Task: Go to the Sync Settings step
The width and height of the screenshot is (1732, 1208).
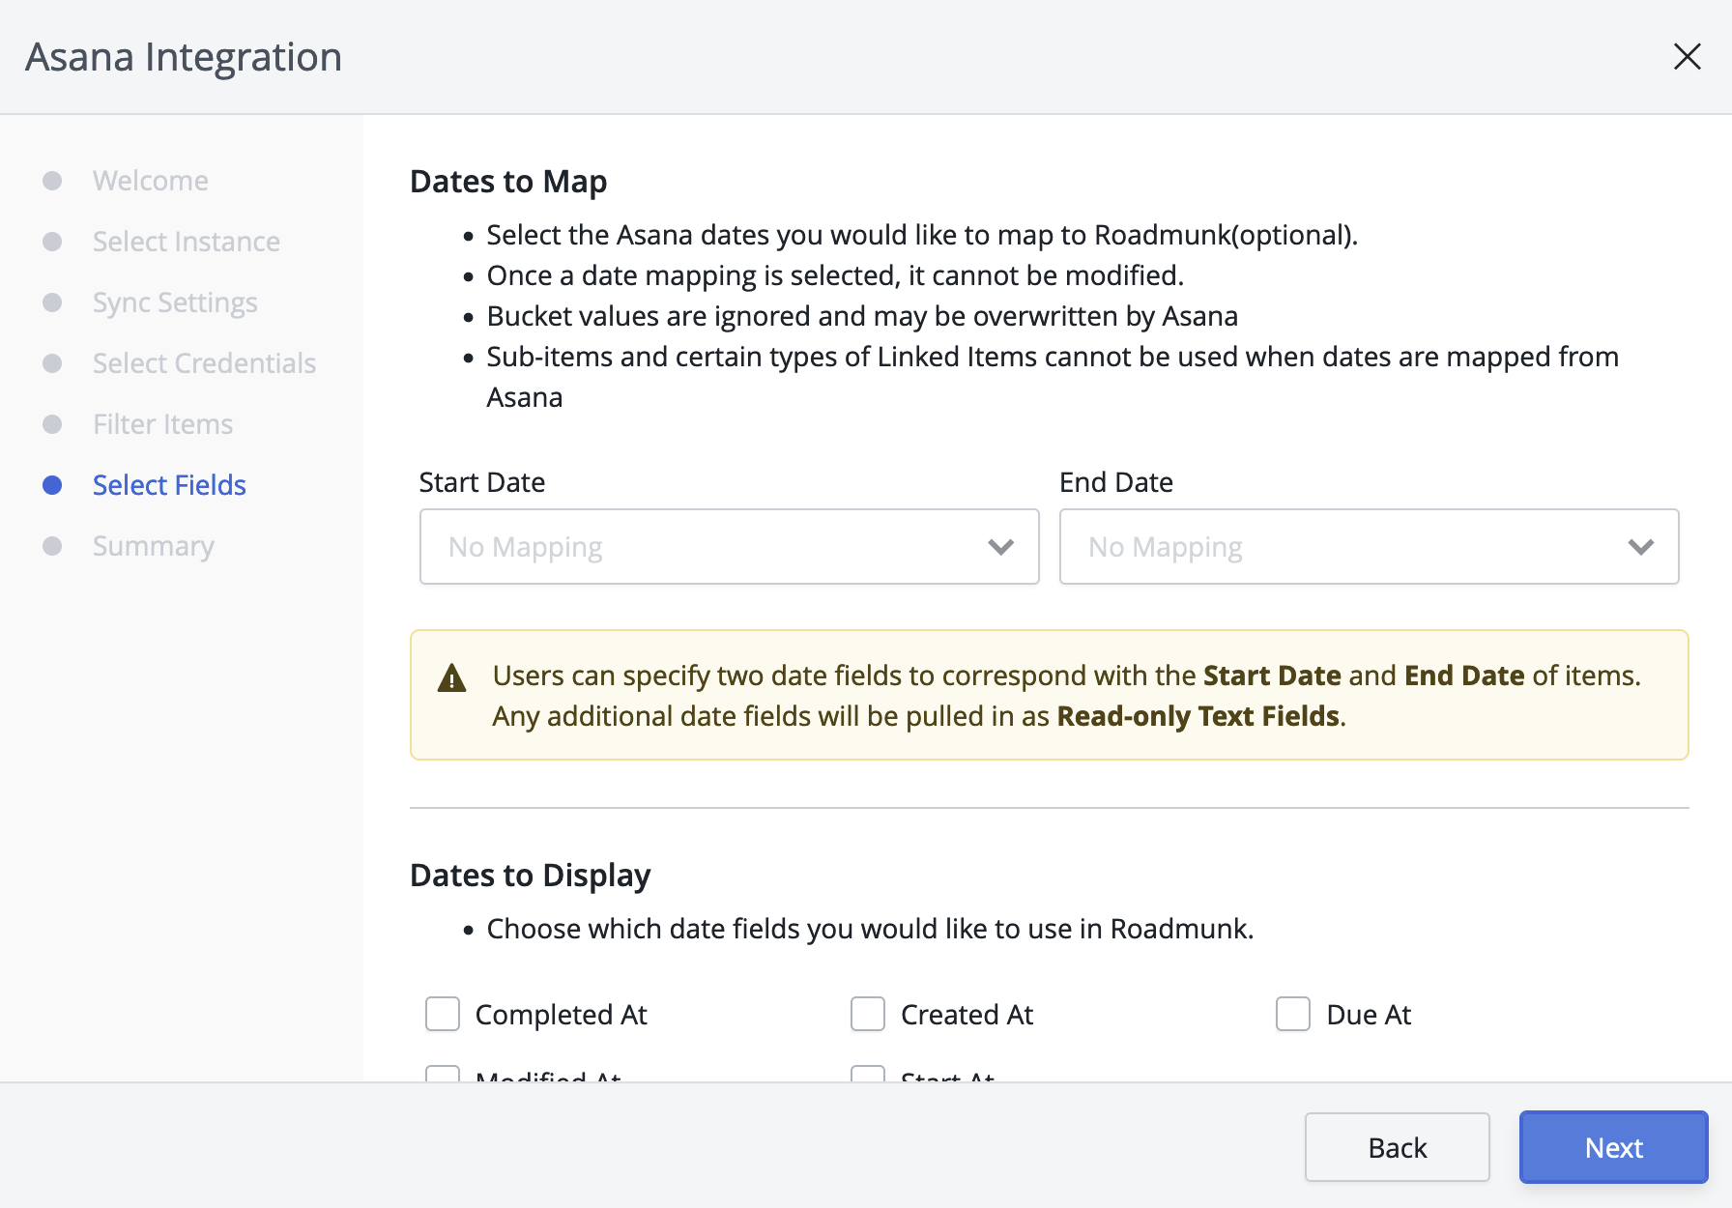Action: point(175,302)
